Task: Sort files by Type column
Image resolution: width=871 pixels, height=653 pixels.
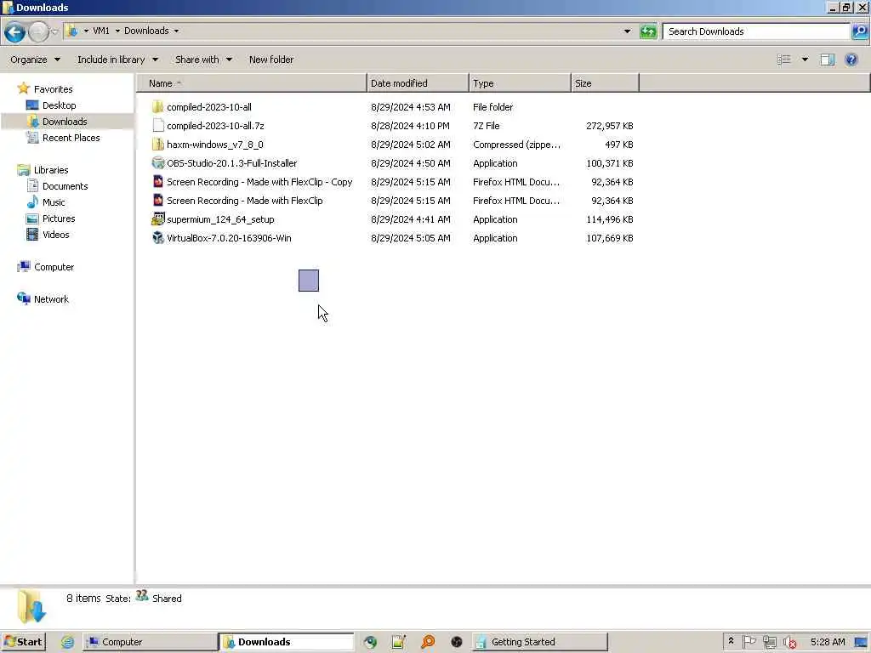Action: pos(520,83)
